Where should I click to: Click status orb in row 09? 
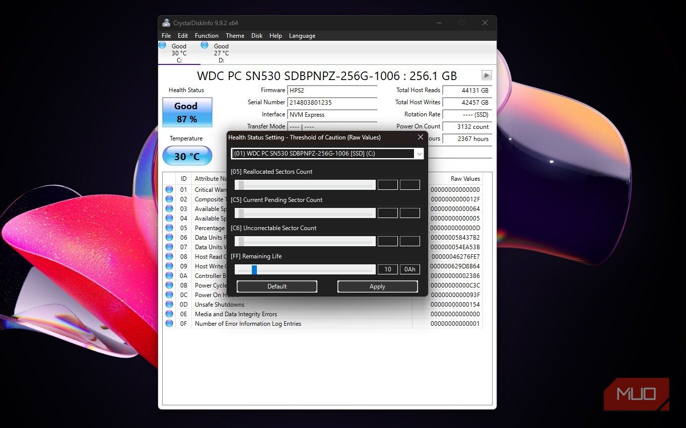coord(169,266)
